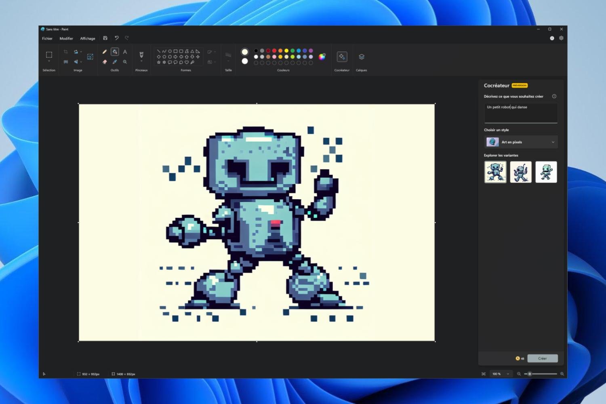Screen dimensions: 606x404
Task: Open the Art en pixels style dropdown
Action: coord(521,142)
